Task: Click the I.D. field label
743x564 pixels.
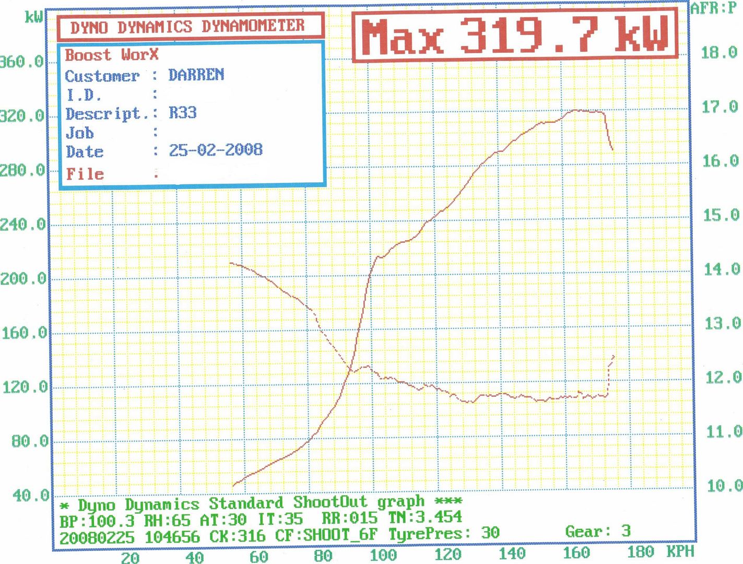Action: pos(84,95)
